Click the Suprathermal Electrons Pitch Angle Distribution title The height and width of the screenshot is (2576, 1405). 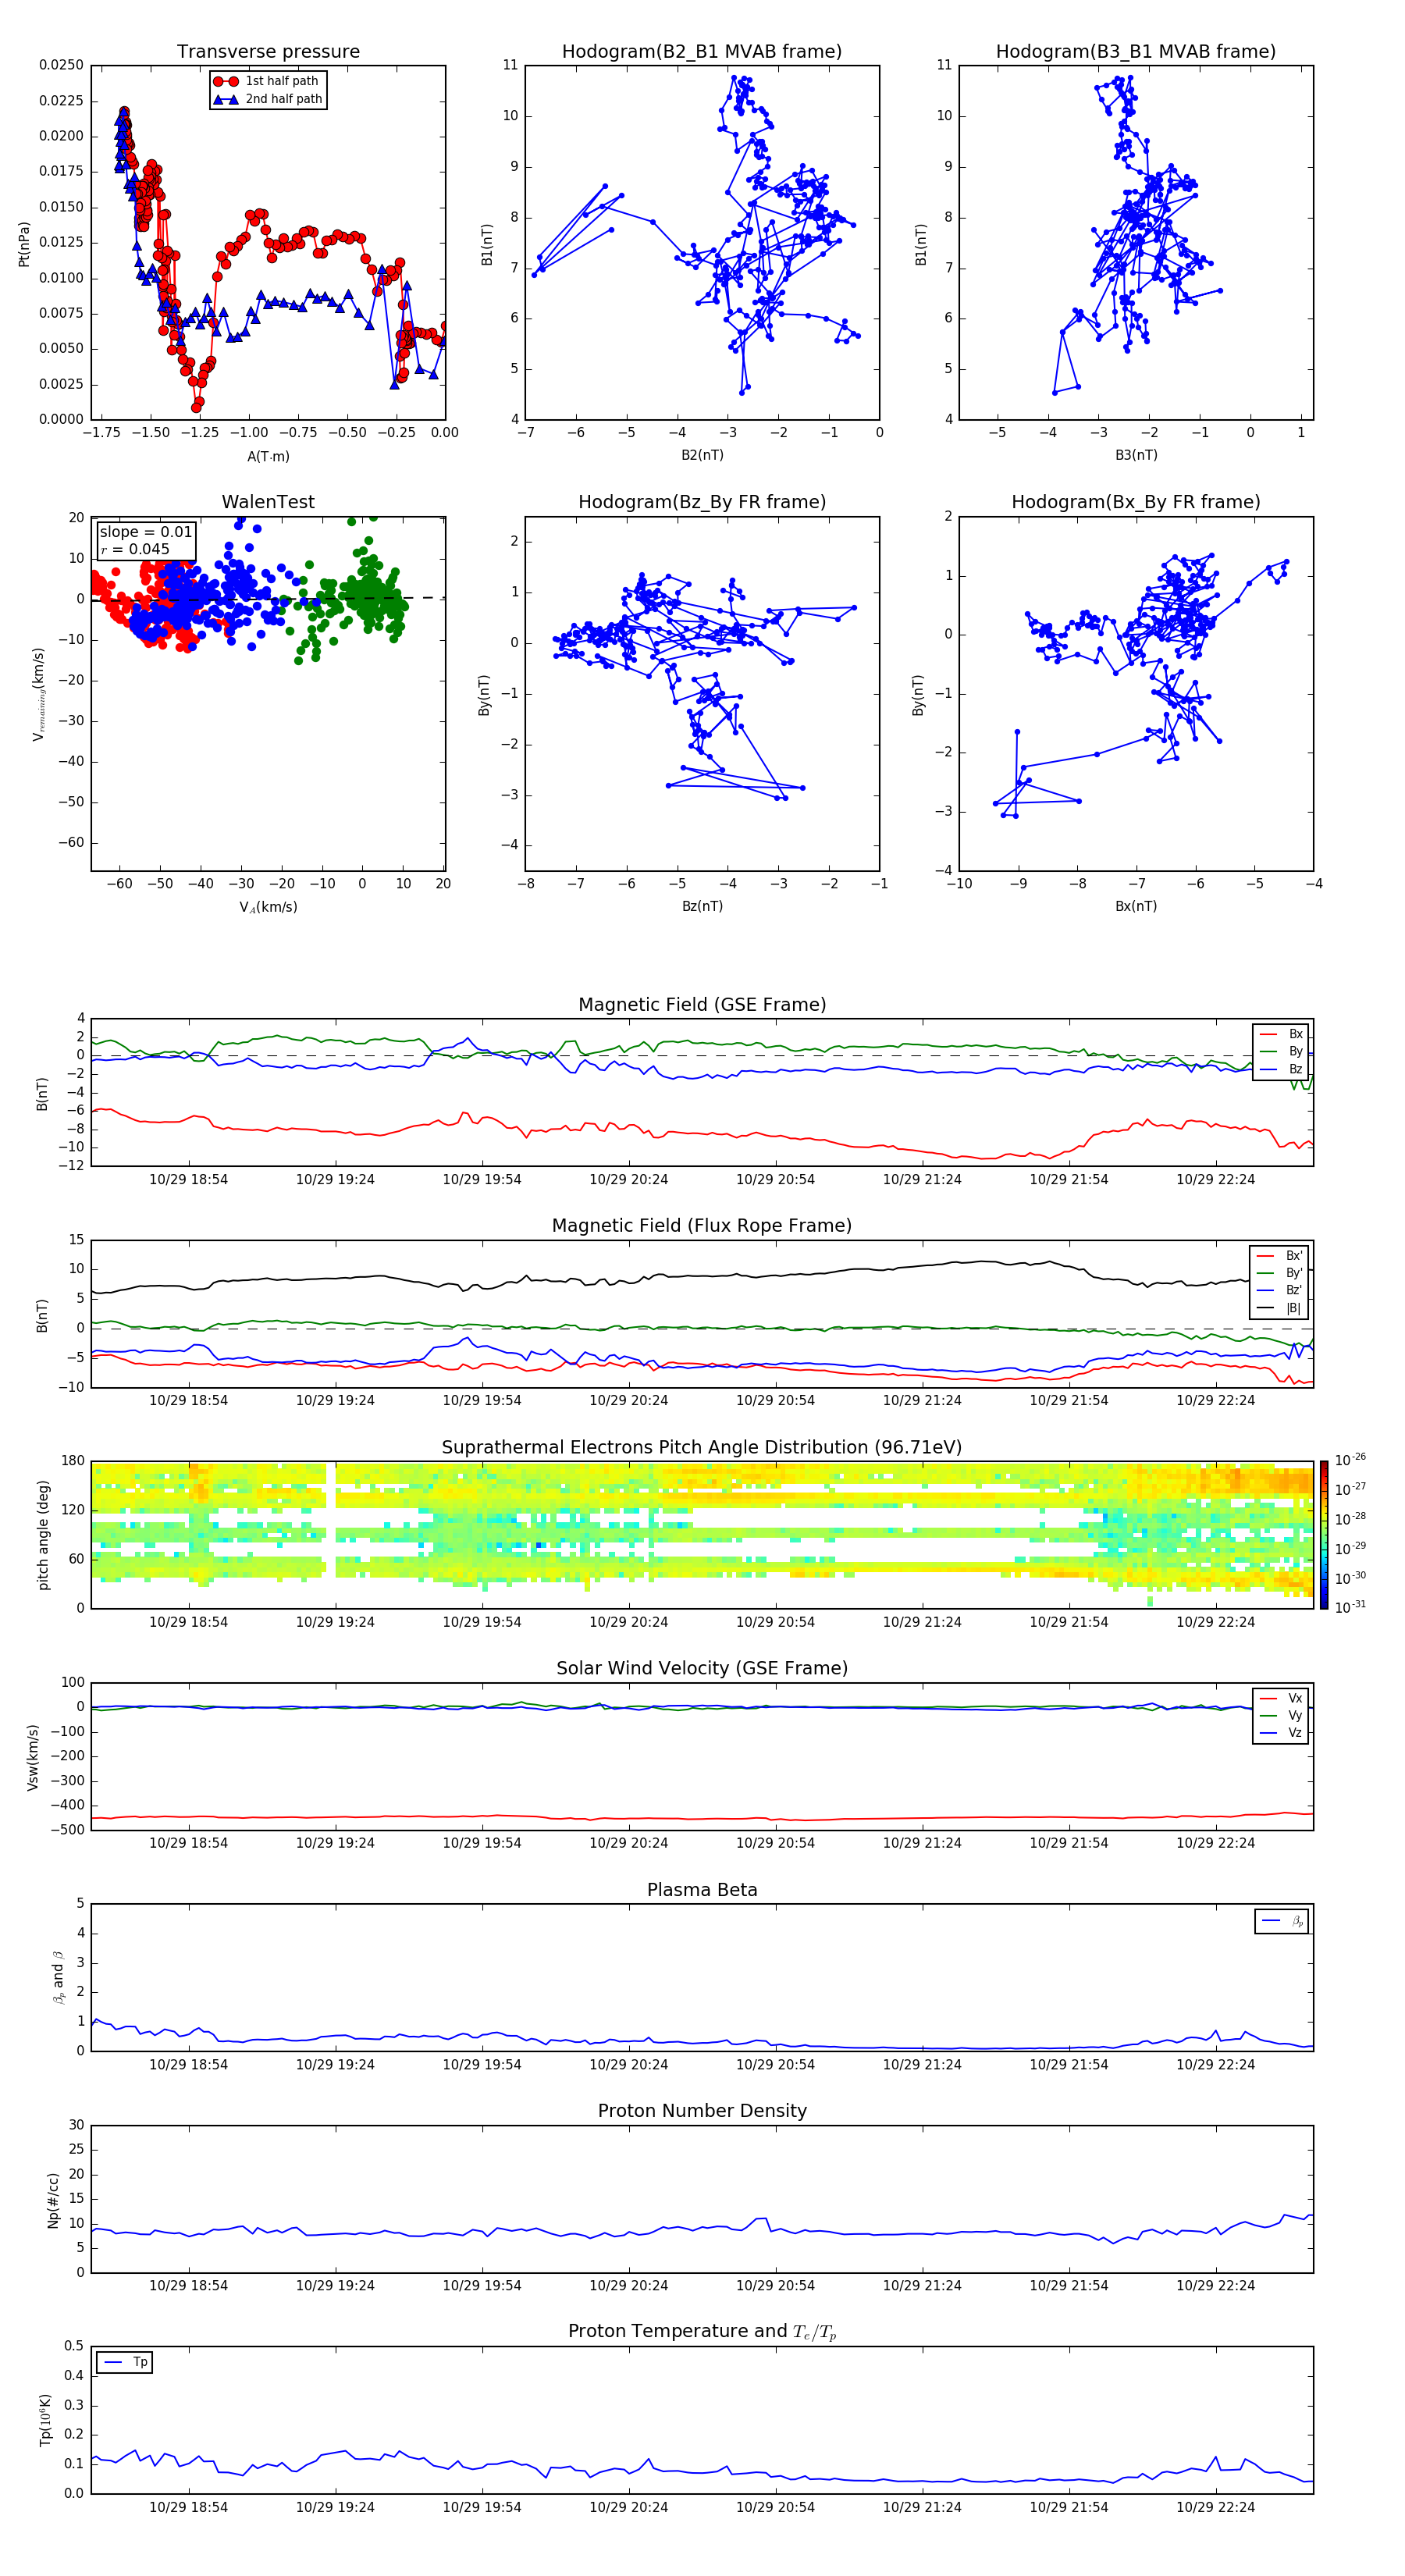702,1448
